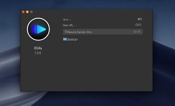Close the IINA welcome window
Screen dimensions: 175x106
coord(23,12)
